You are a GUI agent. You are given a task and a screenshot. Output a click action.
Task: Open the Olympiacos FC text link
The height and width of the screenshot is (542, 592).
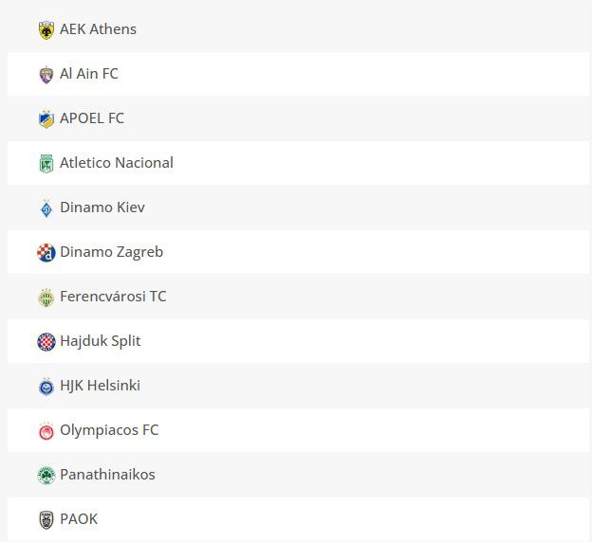click(x=109, y=430)
